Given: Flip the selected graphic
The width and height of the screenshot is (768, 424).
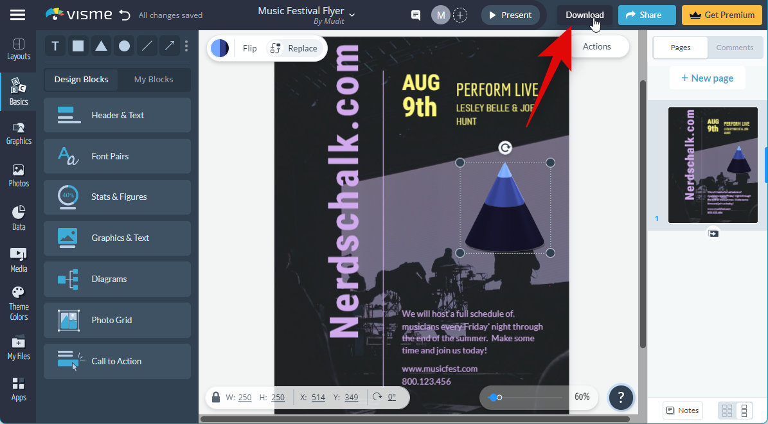Looking at the screenshot, I should pos(250,48).
